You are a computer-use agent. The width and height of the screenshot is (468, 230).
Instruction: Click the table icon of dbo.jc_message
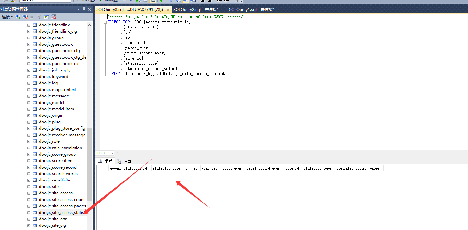coord(35,96)
